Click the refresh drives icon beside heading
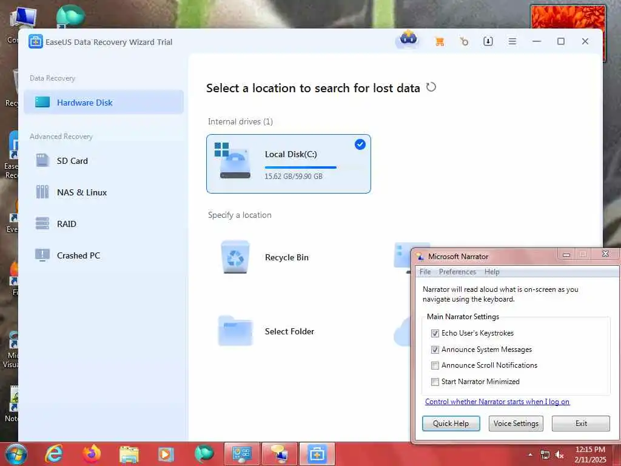 431,87
